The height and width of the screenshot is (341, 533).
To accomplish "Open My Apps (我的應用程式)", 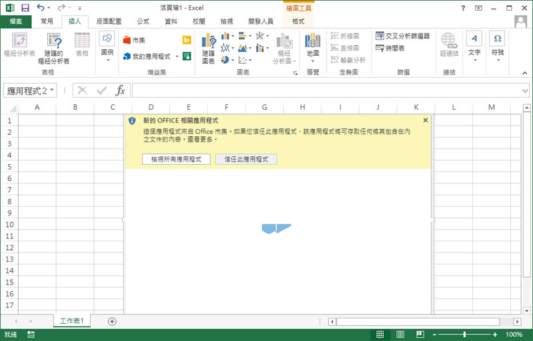I will [147, 57].
